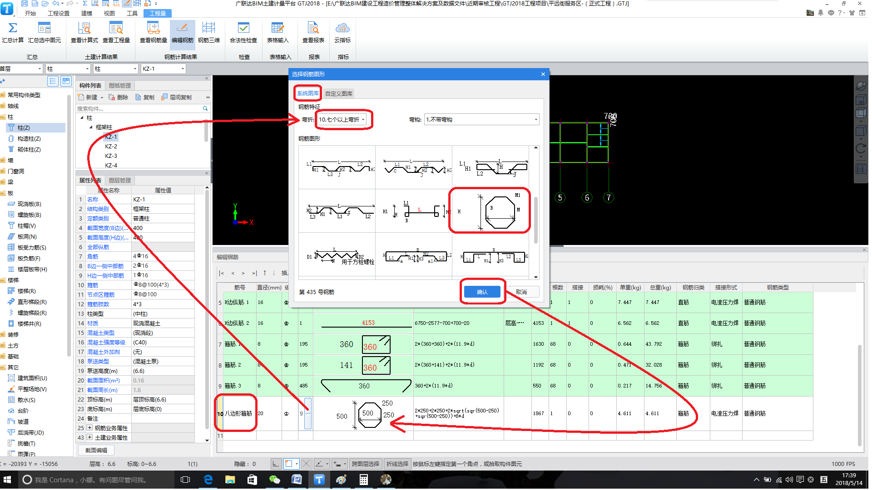Close the 选择钢筋图形 dialog

(x=543, y=74)
